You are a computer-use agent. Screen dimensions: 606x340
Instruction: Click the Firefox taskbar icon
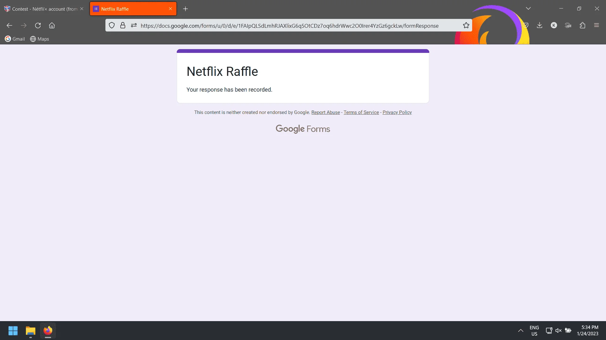48,331
